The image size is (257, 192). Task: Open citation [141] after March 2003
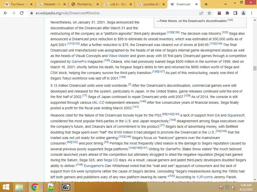[x=136, y=107]
